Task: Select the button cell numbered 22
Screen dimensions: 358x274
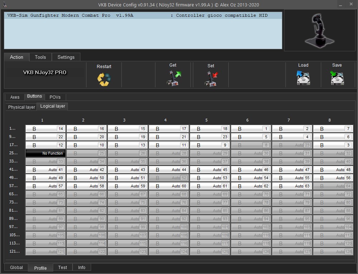Action: coord(45,137)
